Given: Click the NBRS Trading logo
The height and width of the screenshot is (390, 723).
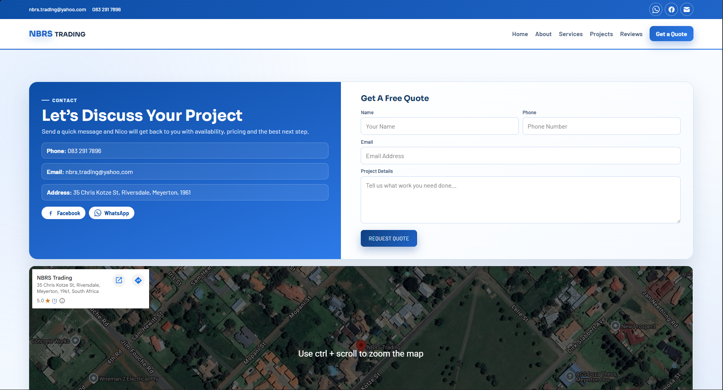Looking at the screenshot, I should [x=57, y=34].
